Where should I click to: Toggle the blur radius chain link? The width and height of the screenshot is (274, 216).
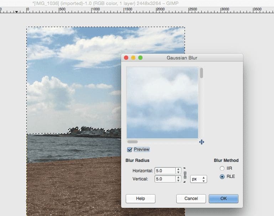[185, 175]
